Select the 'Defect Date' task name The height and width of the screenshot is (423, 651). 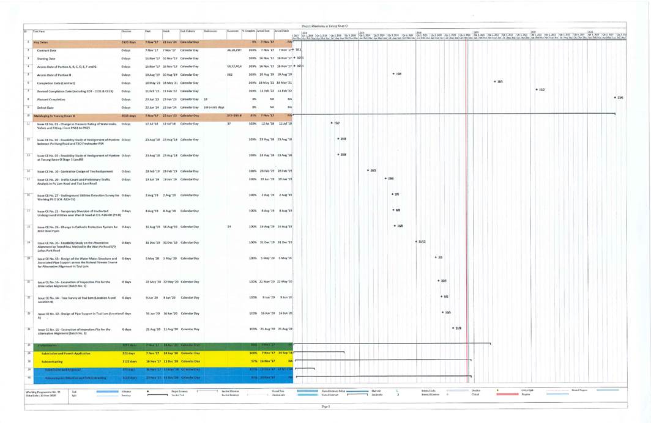pyautogui.click(x=45, y=108)
